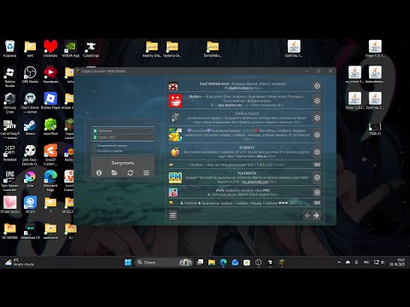This screenshot has width=410, height=307.
Task: Open the clock and date in taskbar
Action: (397, 262)
